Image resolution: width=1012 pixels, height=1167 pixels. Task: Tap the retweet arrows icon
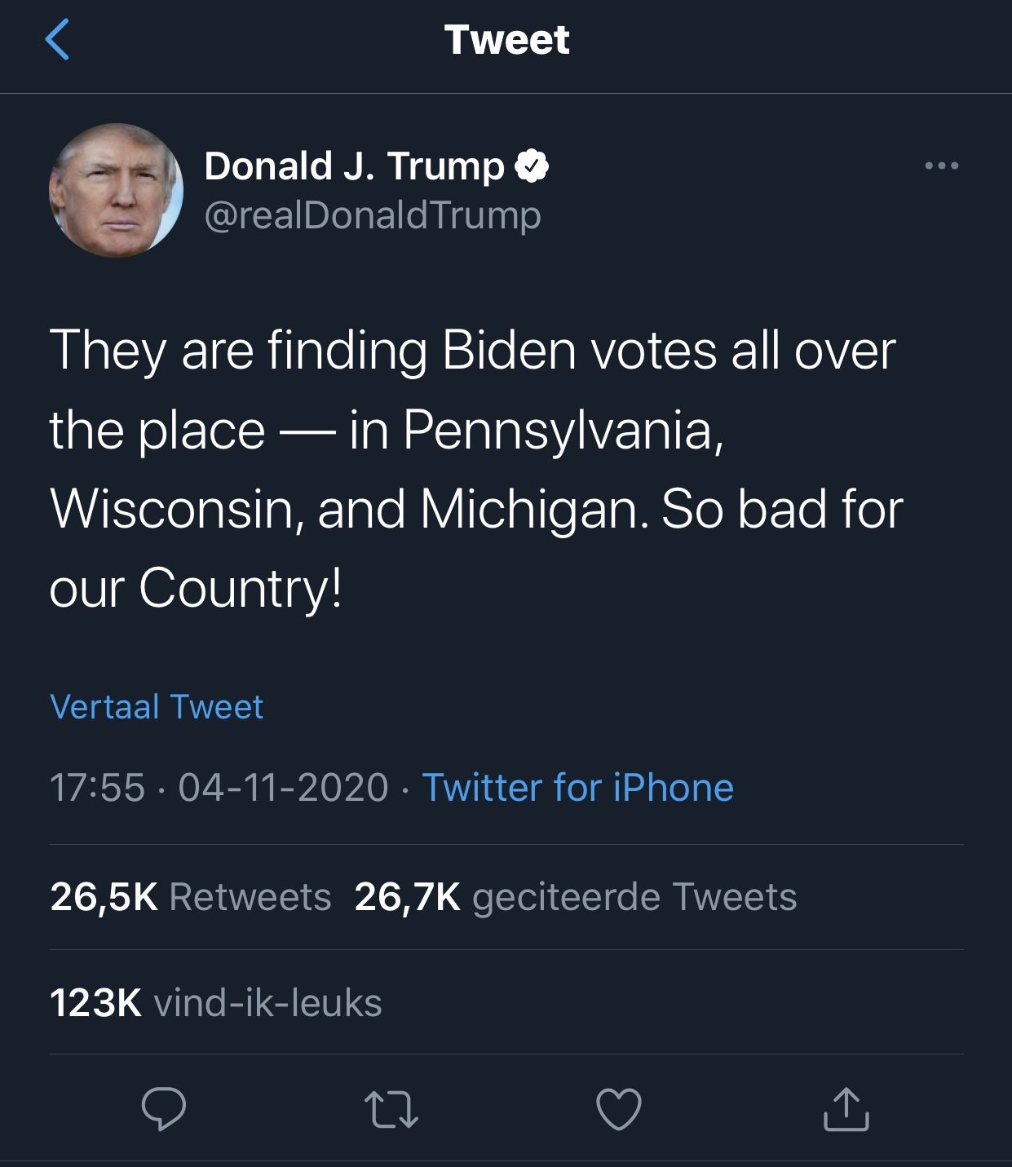pos(391,1109)
